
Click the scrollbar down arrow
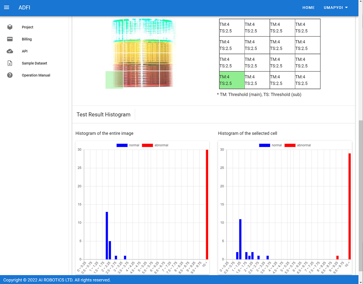361,282
